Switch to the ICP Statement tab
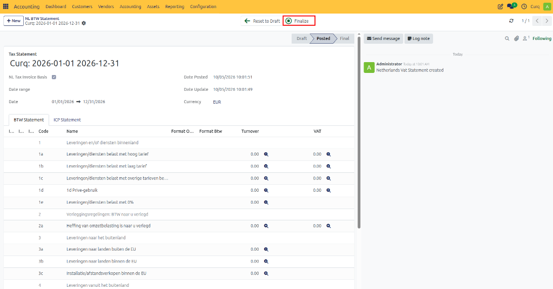 [67, 120]
